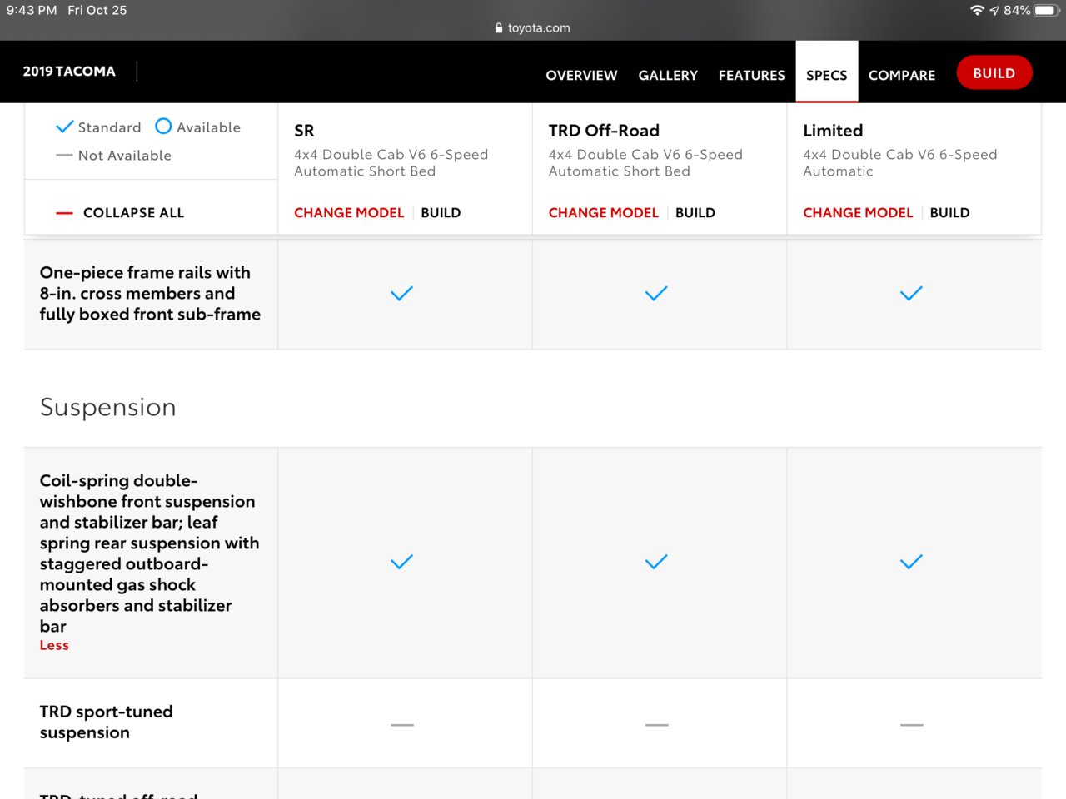Click TRD Off-Road dash for sport-tuned suspension

(656, 725)
